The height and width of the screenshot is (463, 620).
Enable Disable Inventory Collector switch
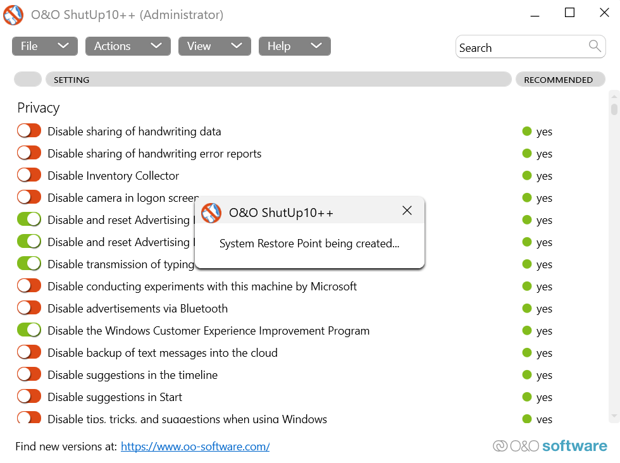tap(29, 175)
